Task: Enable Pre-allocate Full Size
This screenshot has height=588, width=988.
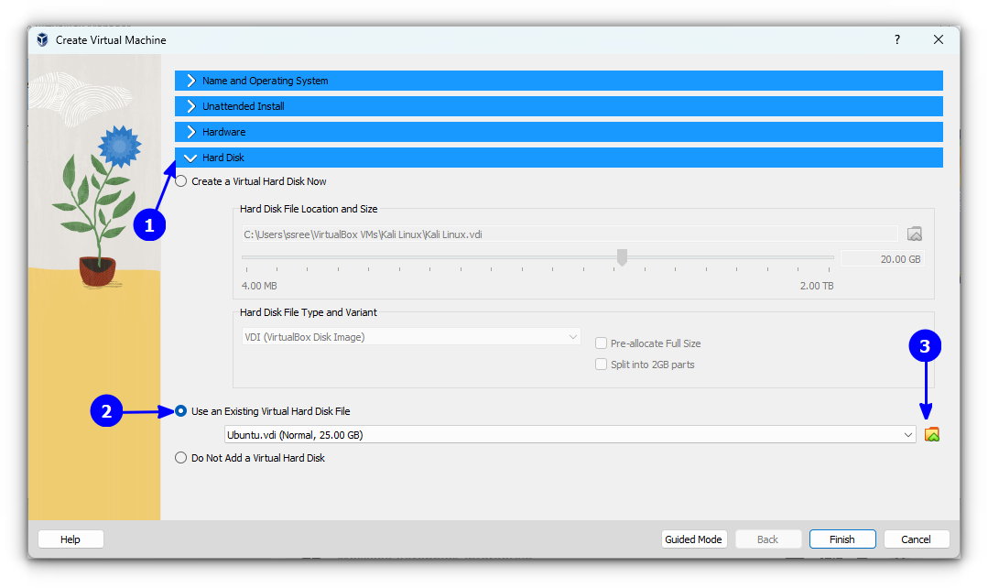Action: (601, 343)
